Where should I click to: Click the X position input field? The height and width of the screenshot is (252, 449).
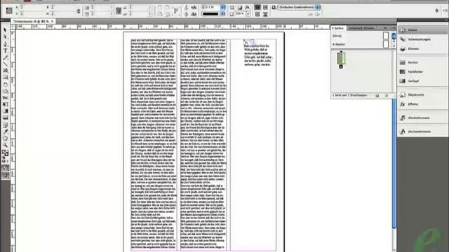[32, 8]
